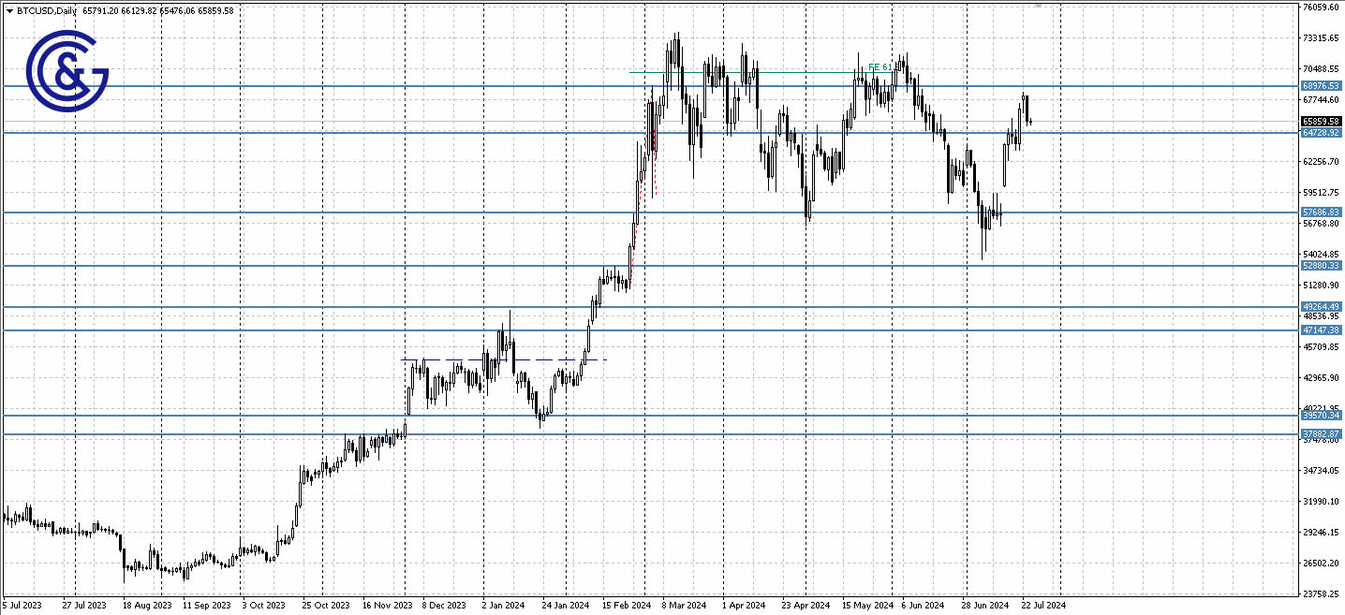Click the black current price tag 65859.58
This screenshot has height=615, width=1345.
pos(1320,121)
